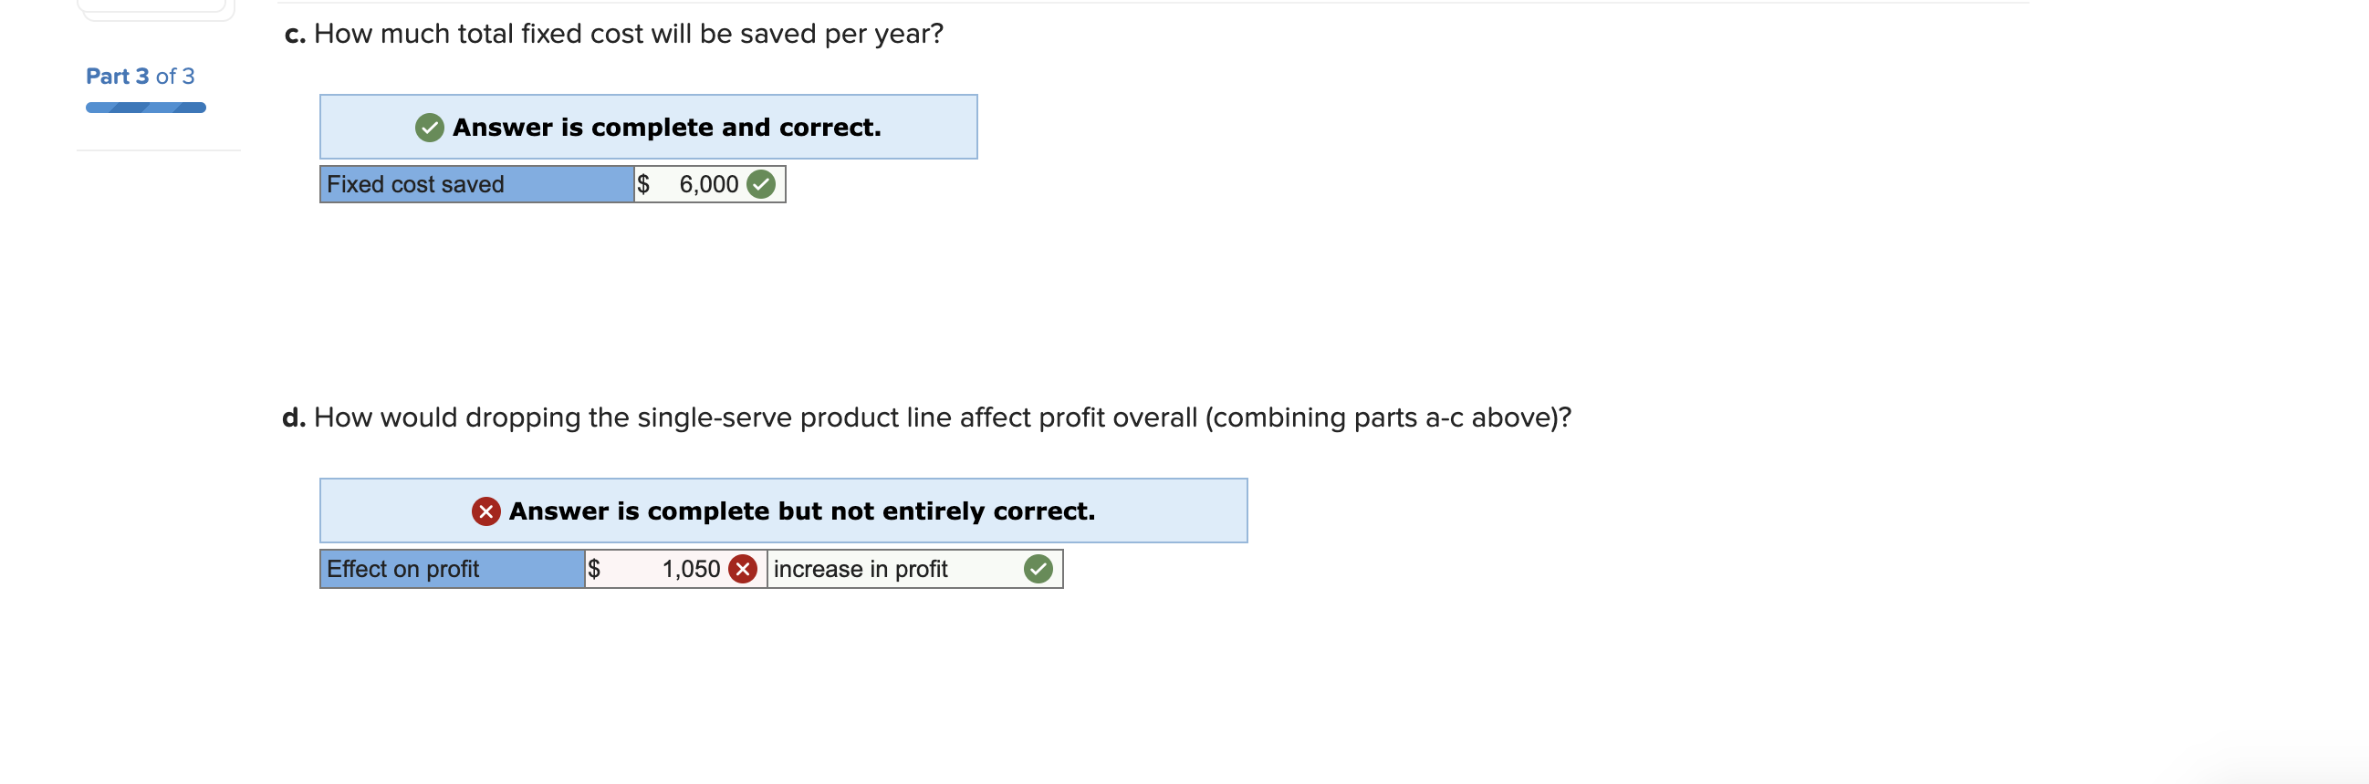Click the red X next to the 1,050 value

745,569
